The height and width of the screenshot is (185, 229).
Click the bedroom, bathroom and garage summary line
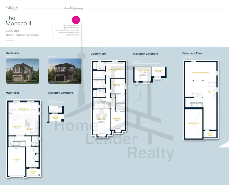pos(22,35)
